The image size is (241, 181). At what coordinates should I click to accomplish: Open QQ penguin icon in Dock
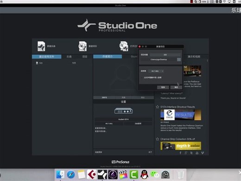tap(144, 175)
